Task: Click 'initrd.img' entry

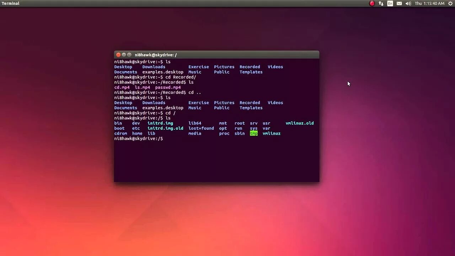Action: 160,123
